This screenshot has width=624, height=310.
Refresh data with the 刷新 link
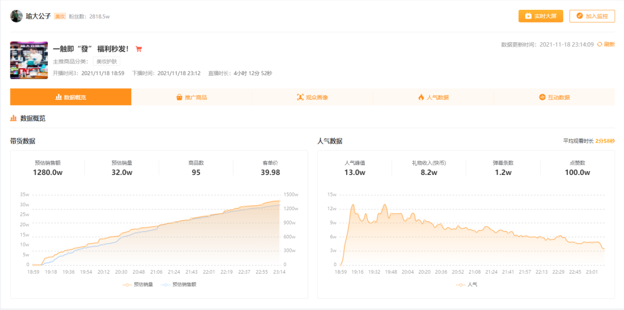pyautogui.click(x=610, y=44)
